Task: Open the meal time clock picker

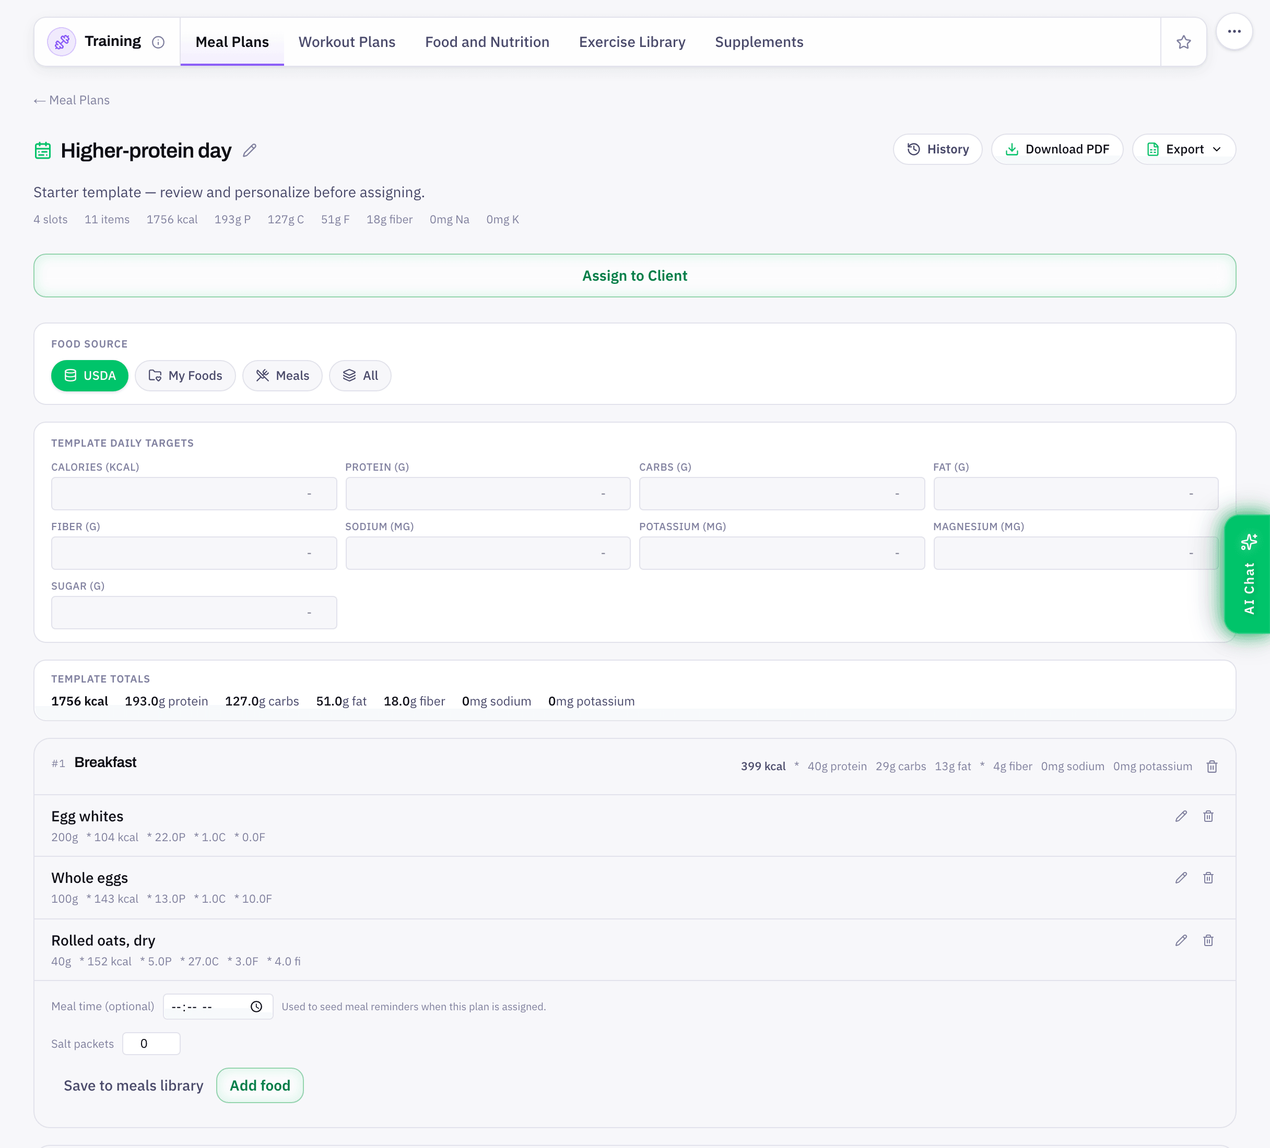Action: tap(256, 1007)
